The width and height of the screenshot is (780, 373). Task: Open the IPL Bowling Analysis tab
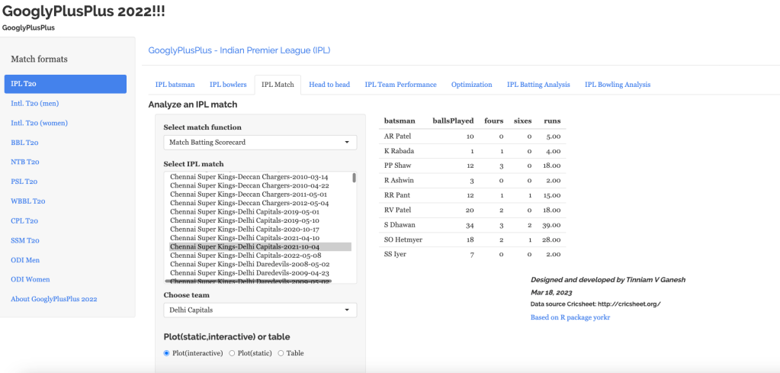tap(617, 85)
